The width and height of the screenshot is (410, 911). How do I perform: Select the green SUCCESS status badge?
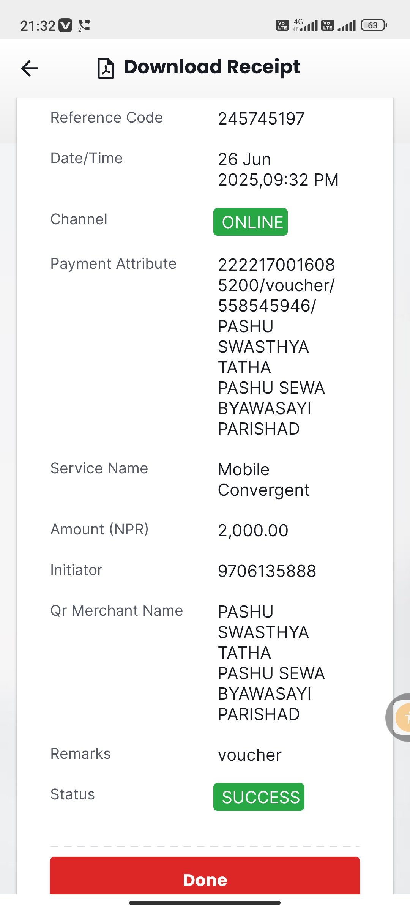click(259, 797)
